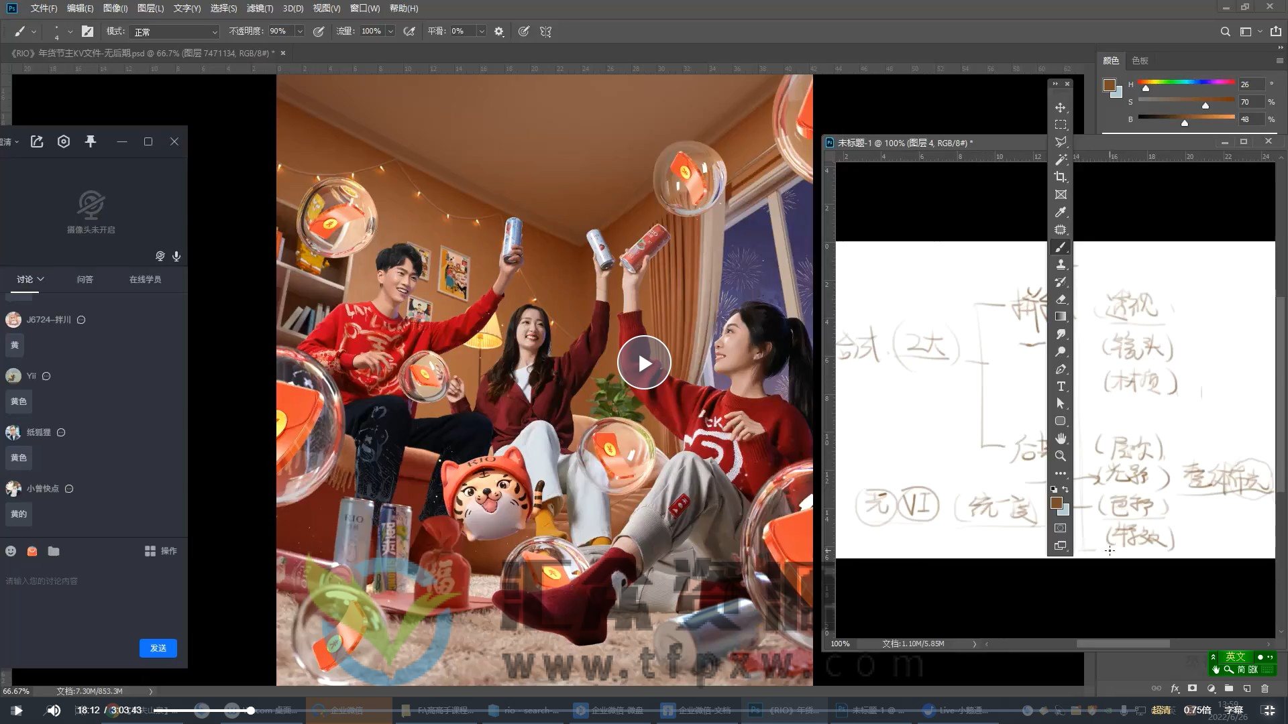Click the Saturation slider in Color panel
The height and width of the screenshot is (724, 1288).
click(1186, 101)
